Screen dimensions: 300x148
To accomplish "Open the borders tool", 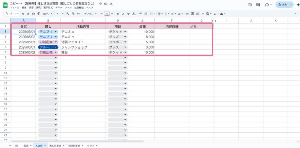I will click(146, 14).
